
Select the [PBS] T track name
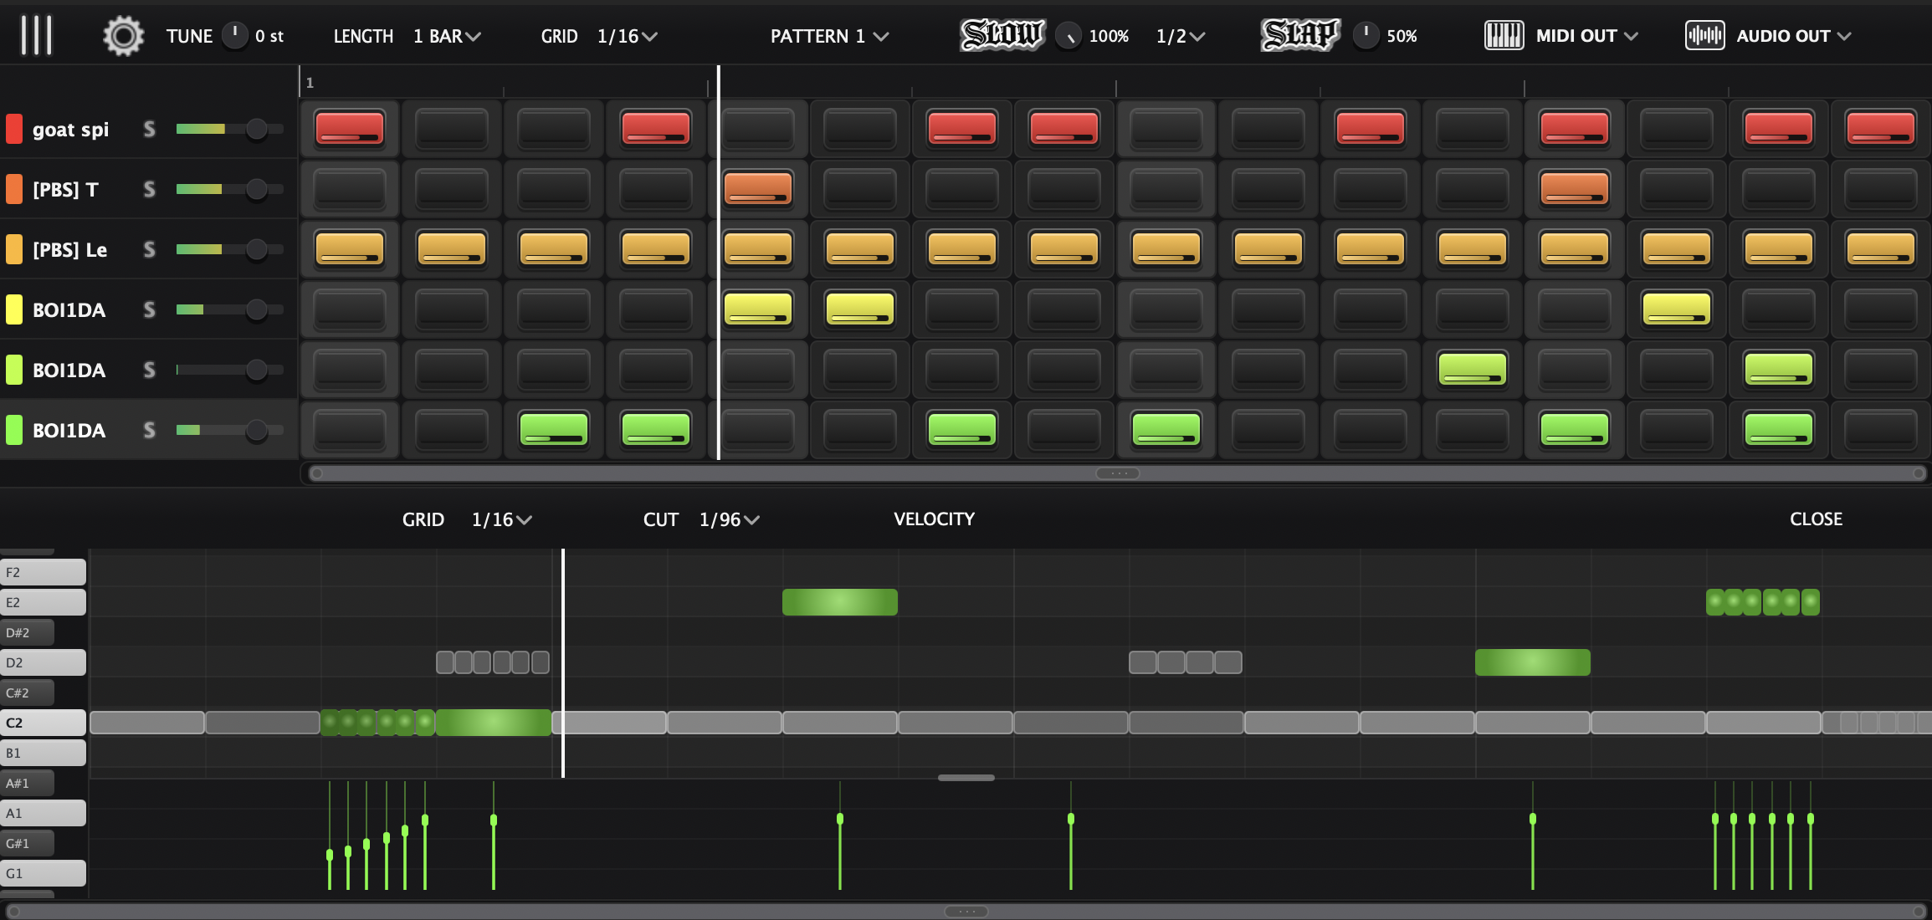(65, 189)
